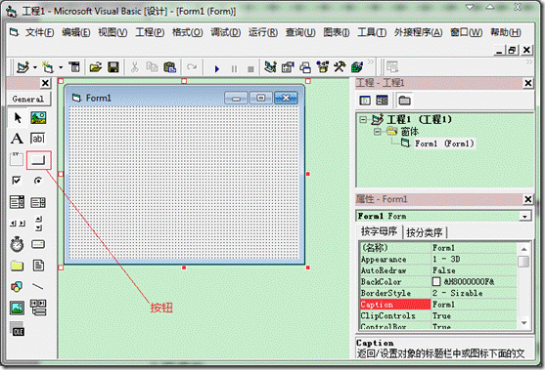Click View Object in project panel
545x370 pixels.
point(382,101)
